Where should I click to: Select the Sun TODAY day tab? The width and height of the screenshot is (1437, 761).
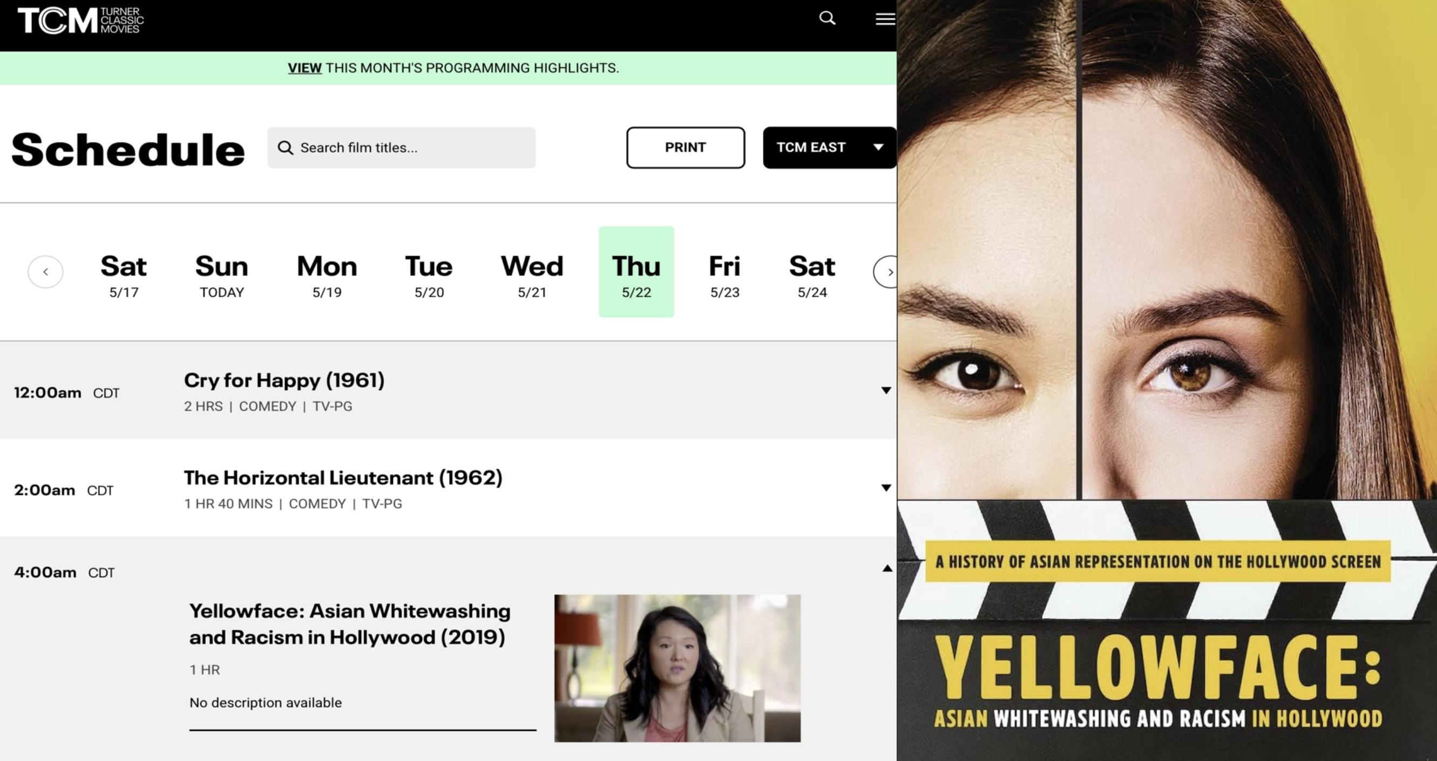pyautogui.click(x=221, y=276)
